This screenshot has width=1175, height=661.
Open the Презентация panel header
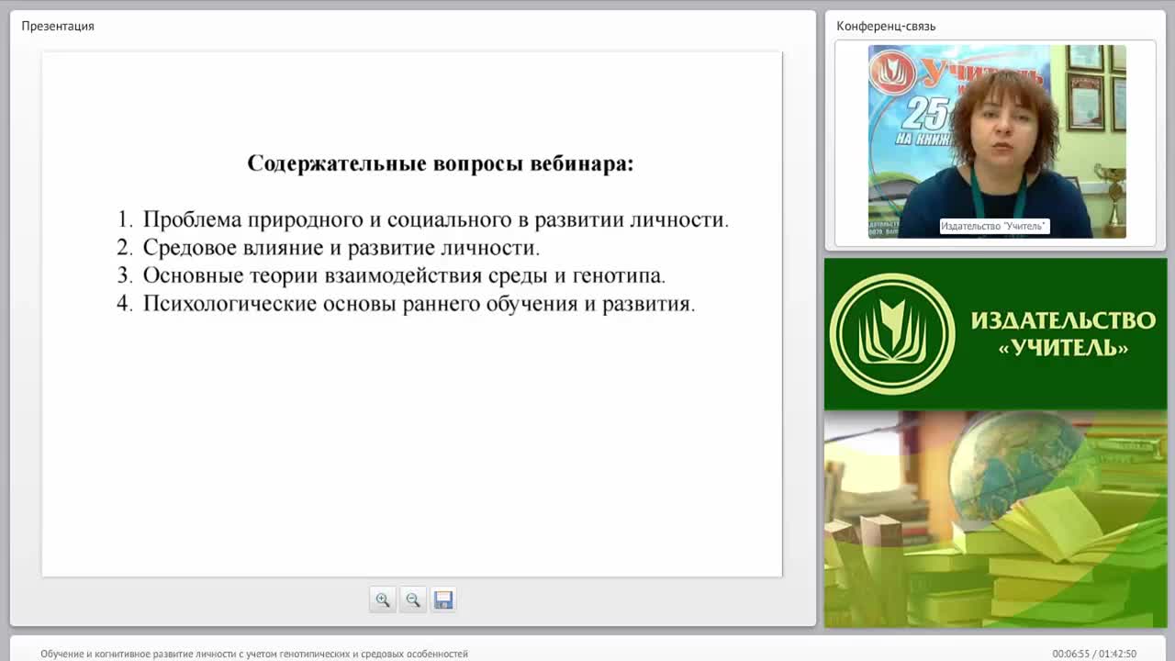tap(58, 26)
